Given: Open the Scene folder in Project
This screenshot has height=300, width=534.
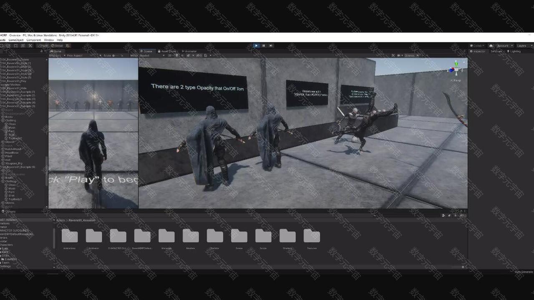Looking at the screenshot, I should 239,239.
